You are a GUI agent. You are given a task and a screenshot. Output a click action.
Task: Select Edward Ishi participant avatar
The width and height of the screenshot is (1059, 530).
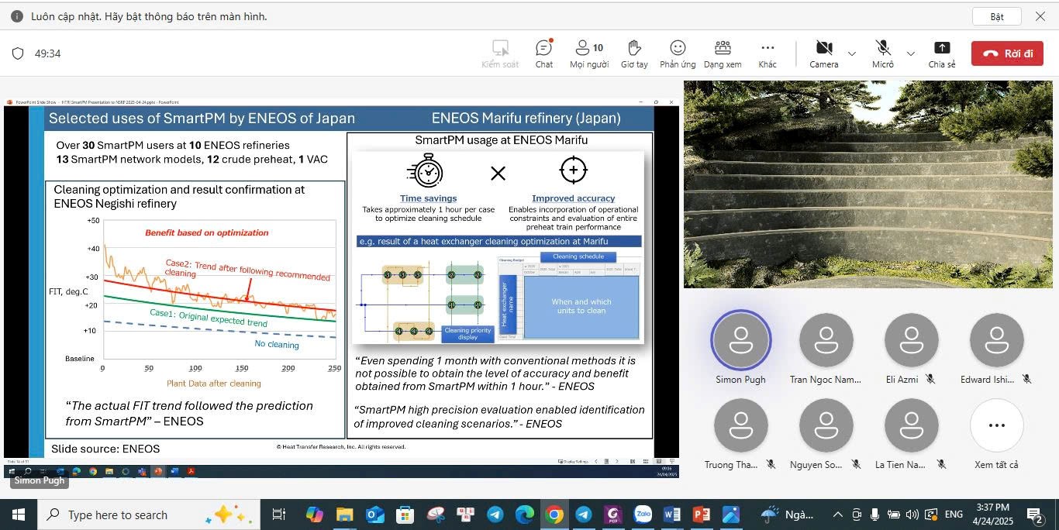click(996, 341)
